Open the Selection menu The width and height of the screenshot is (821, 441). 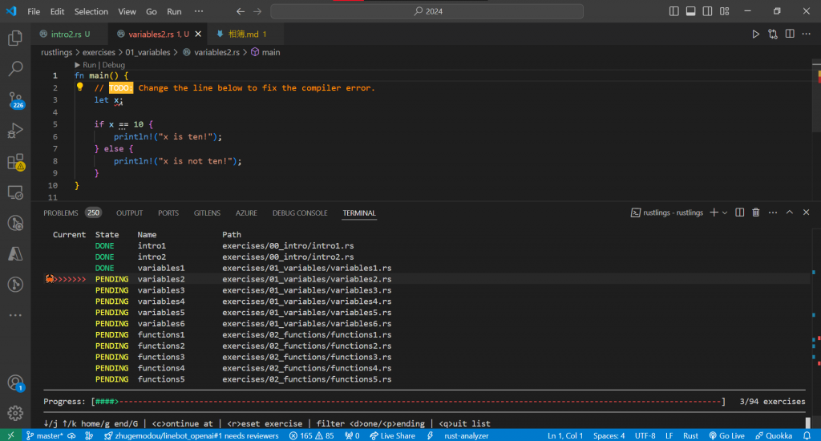91,11
